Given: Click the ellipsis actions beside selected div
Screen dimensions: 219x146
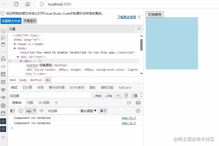Looking at the screenshot, I should click(x=10, y=61).
